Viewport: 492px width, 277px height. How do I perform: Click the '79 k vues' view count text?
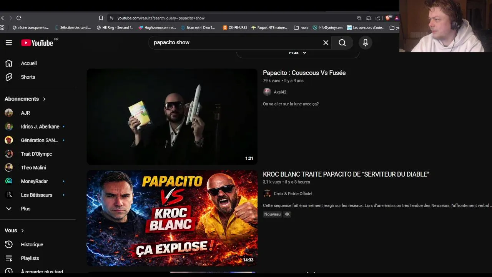coord(272,81)
